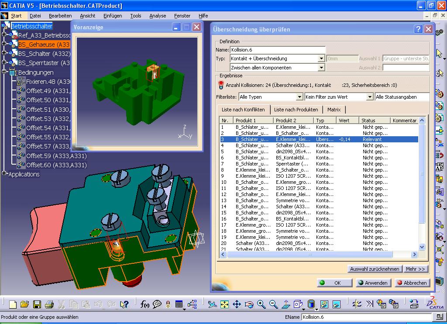Select the Rotate view tool
Image resolution: width=447 pixels, height=324 pixels.
point(249,304)
